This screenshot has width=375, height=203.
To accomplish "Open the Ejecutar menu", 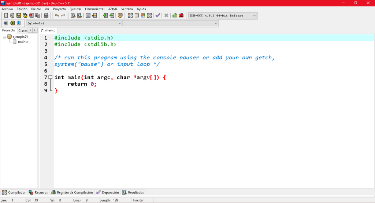I will 75,9.
